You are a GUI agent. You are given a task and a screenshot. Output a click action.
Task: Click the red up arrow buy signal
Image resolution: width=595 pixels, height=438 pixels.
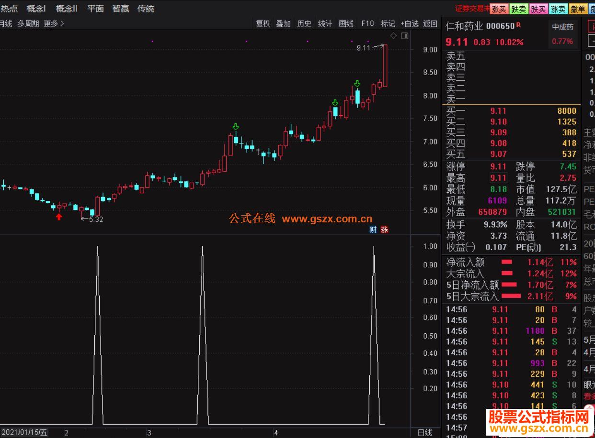[59, 217]
